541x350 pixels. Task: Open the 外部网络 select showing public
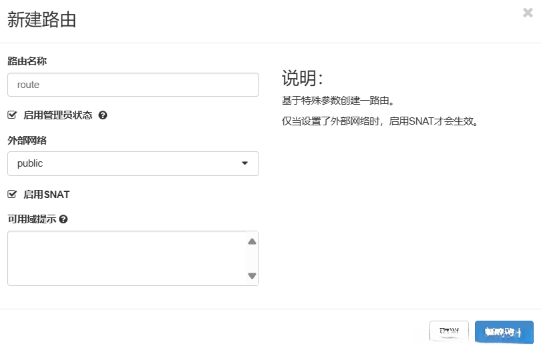pyautogui.click(x=133, y=163)
